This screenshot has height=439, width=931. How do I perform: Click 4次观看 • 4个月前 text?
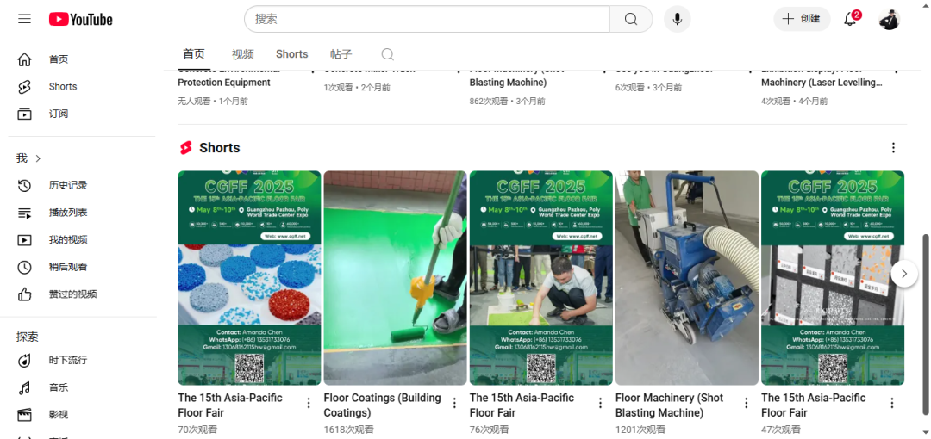click(x=795, y=102)
